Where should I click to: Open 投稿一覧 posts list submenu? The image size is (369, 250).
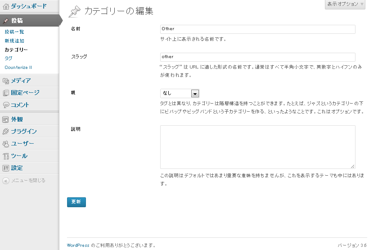point(14,32)
